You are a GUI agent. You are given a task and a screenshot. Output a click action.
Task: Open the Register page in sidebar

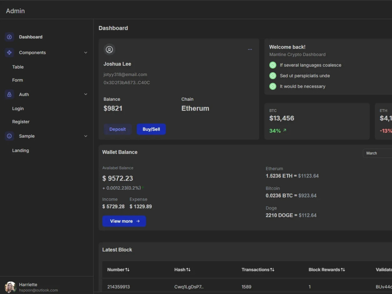coord(21,122)
